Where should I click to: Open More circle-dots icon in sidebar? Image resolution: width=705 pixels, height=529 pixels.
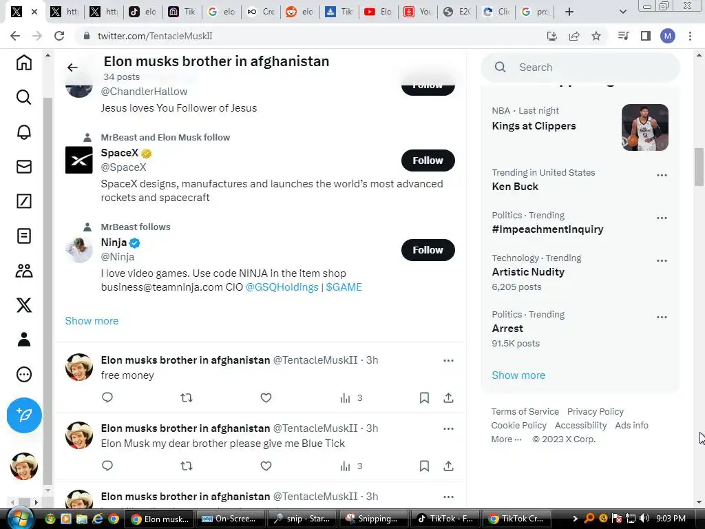tap(24, 374)
